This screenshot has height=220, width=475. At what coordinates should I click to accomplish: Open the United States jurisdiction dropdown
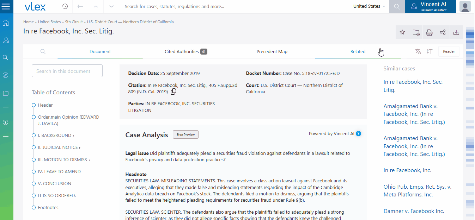[x=369, y=6]
